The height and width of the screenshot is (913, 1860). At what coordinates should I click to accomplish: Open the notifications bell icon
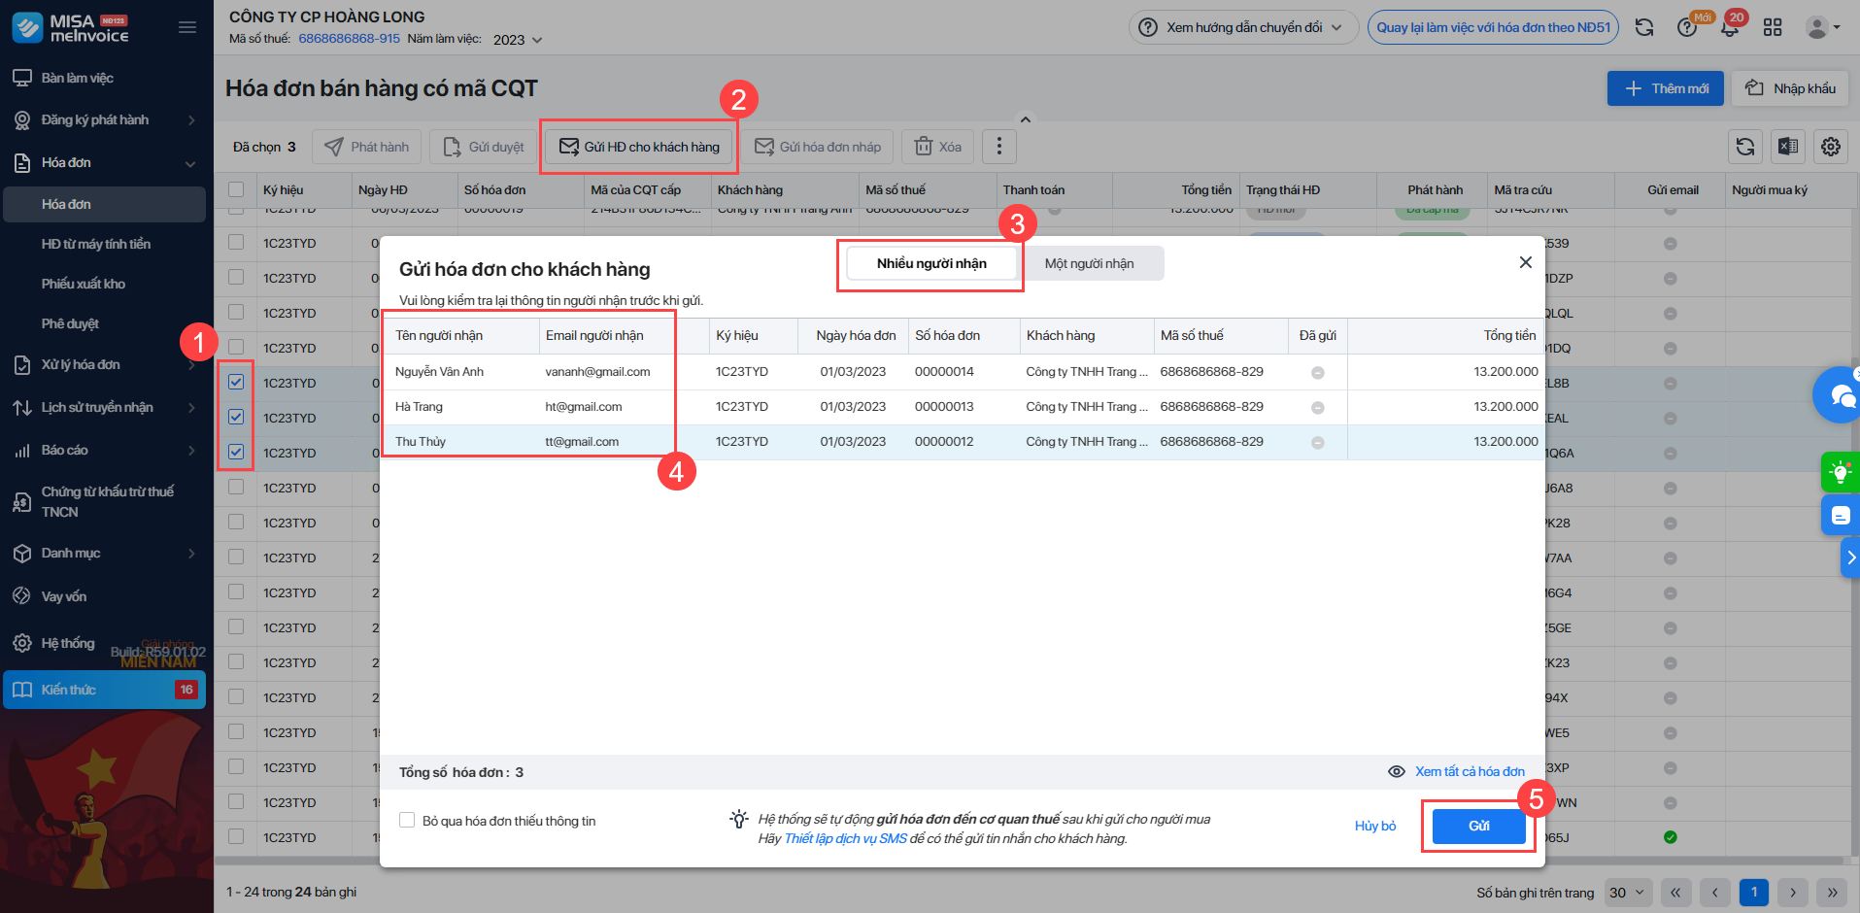pyautogui.click(x=1730, y=27)
